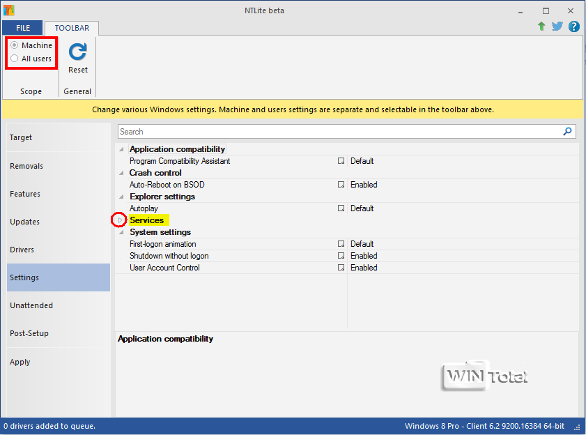The width and height of the screenshot is (586, 435).
Task: Click the Windows 8 Pro version status text
Action: pyautogui.click(x=484, y=426)
